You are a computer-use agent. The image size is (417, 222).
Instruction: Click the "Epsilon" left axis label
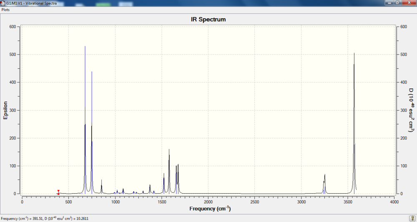coord(5,110)
